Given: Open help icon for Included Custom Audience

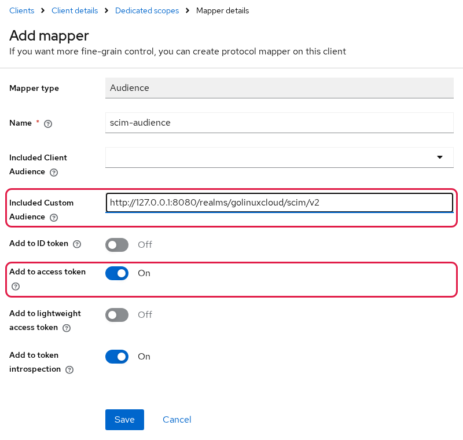Looking at the screenshot, I should point(54,218).
